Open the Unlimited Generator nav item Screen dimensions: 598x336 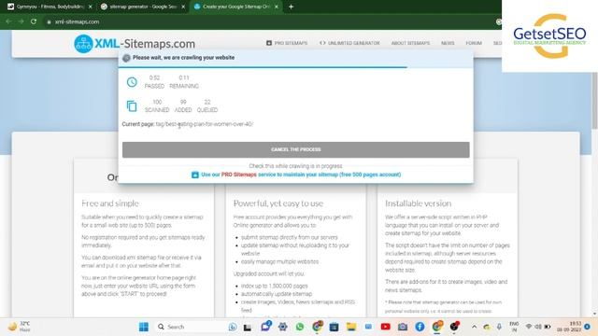coord(349,43)
